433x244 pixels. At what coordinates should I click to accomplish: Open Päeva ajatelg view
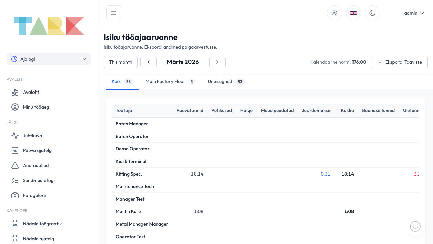pos(37,150)
